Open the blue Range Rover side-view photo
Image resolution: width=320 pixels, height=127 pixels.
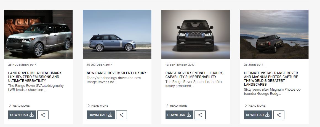(117, 34)
